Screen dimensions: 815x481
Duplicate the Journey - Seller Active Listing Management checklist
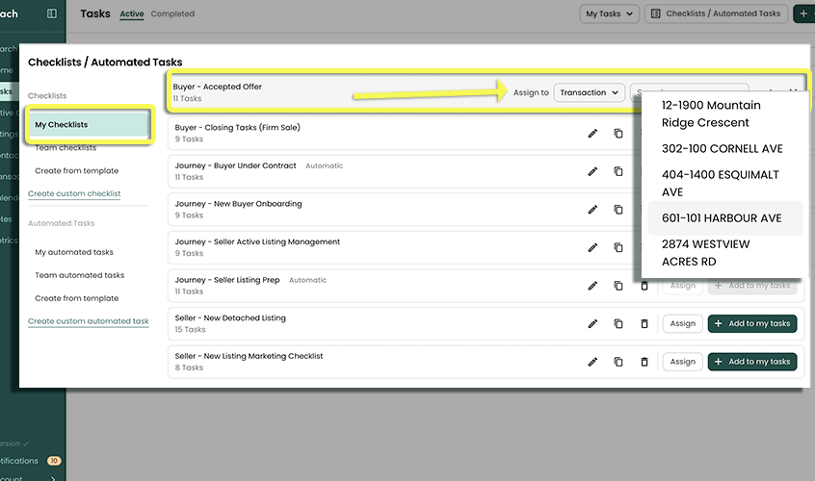coord(618,247)
